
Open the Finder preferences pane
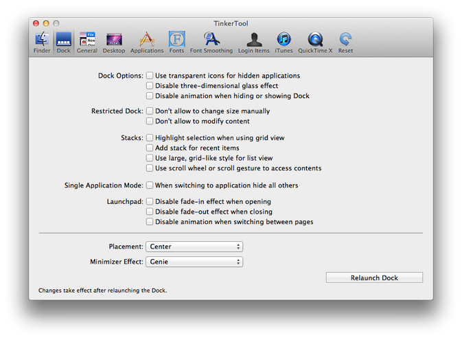(x=42, y=43)
